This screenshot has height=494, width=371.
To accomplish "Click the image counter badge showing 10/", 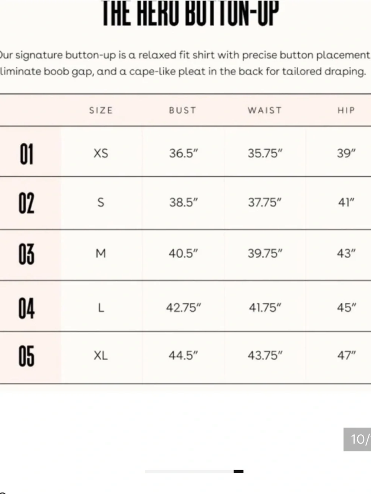I will pyautogui.click(x=357, y=439).
